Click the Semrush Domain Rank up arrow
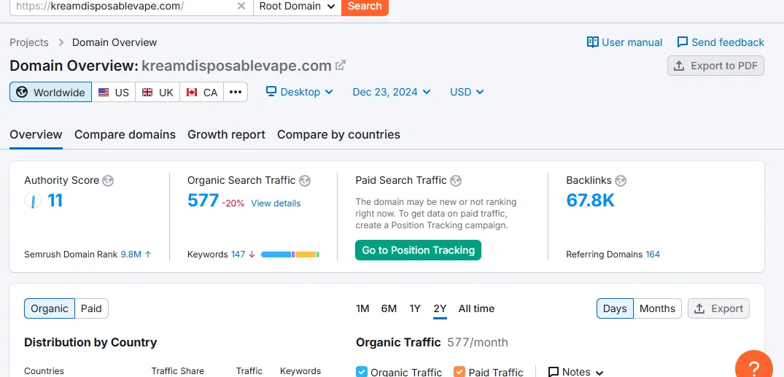The height and width of the screenshot is (377, 784). coord(148,254)
